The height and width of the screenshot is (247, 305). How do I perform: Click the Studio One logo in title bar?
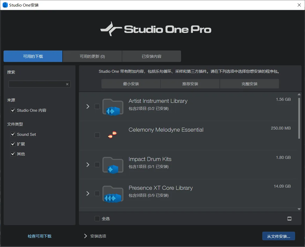coord(5,5)
